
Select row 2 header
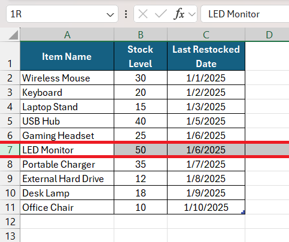click(x=10, y=78)
